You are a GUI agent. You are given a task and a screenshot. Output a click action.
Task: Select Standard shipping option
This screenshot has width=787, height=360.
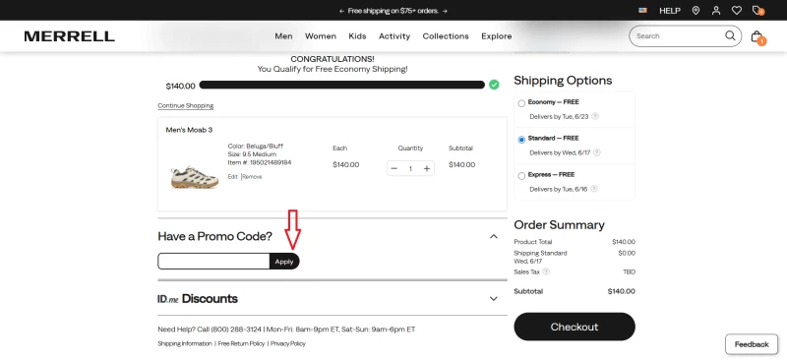tap(521, 140)
